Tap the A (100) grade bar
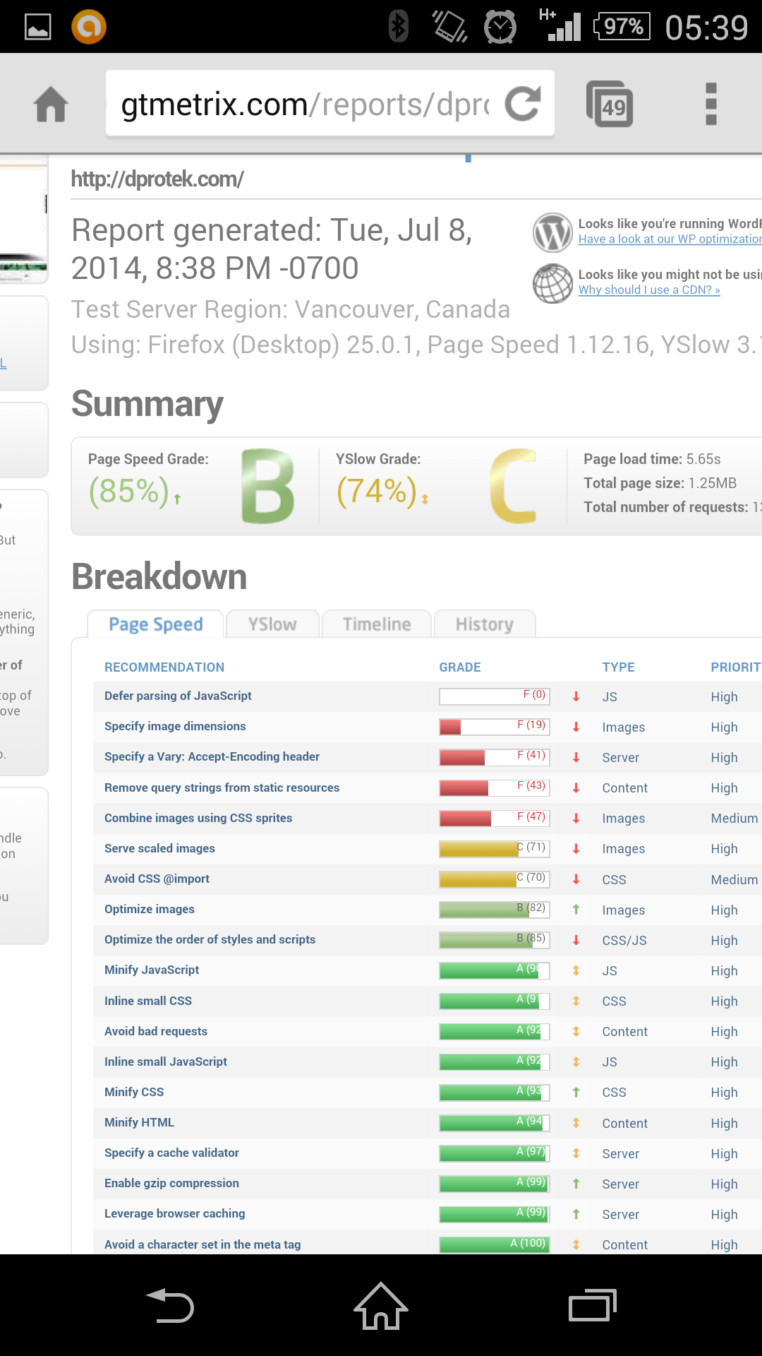The image size is (762, 1356). (495, 1244)
